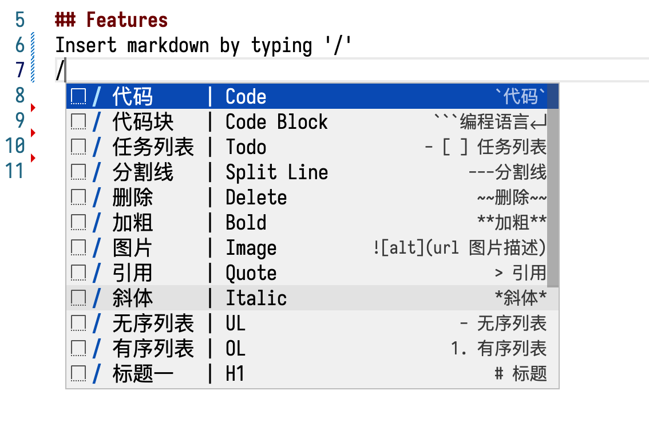Click the '- [ ] 任务列表' detail text

(x=485, y=147)
